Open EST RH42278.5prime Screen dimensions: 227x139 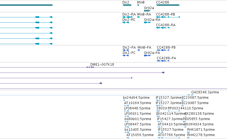click(201, 135)
